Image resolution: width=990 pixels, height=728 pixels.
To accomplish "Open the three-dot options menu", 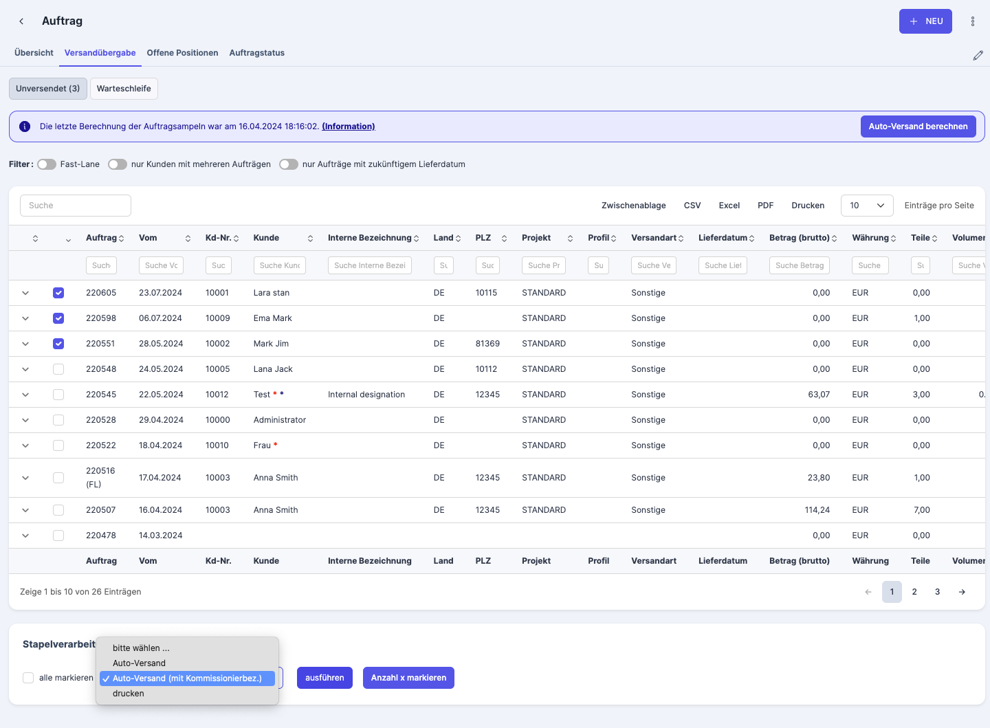I will [972, 21].
